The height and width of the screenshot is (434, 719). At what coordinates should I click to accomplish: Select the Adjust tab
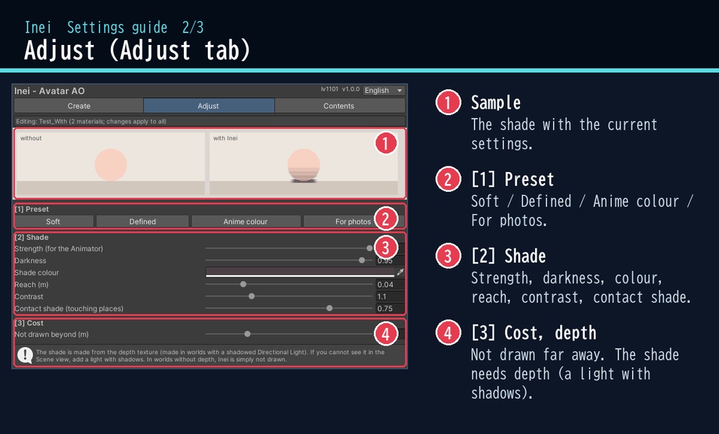pos(209,106)
